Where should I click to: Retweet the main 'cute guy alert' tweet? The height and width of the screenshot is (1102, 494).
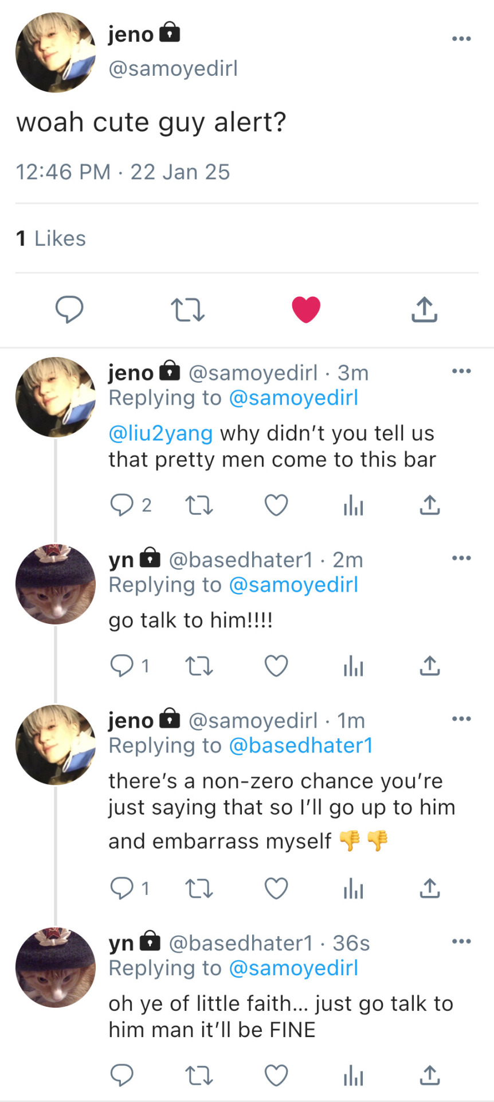187,309
